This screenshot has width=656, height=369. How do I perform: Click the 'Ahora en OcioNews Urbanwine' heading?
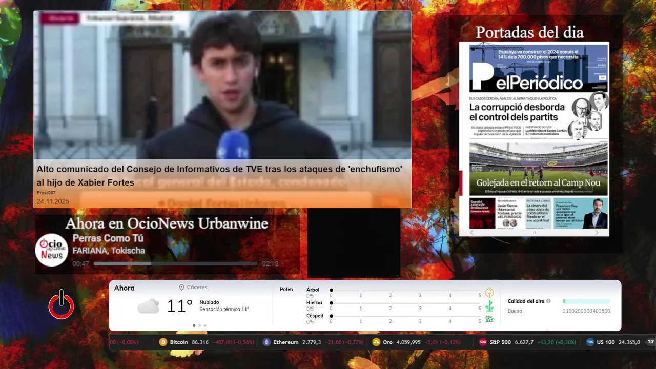coord(167,223)
